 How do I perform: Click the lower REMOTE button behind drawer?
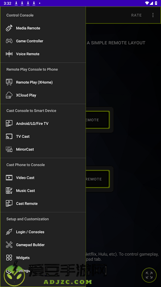[x=97, y=179]
